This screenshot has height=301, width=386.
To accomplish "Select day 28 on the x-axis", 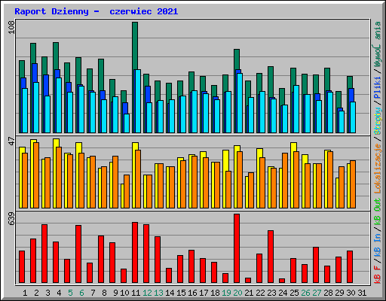I will 328,293.
